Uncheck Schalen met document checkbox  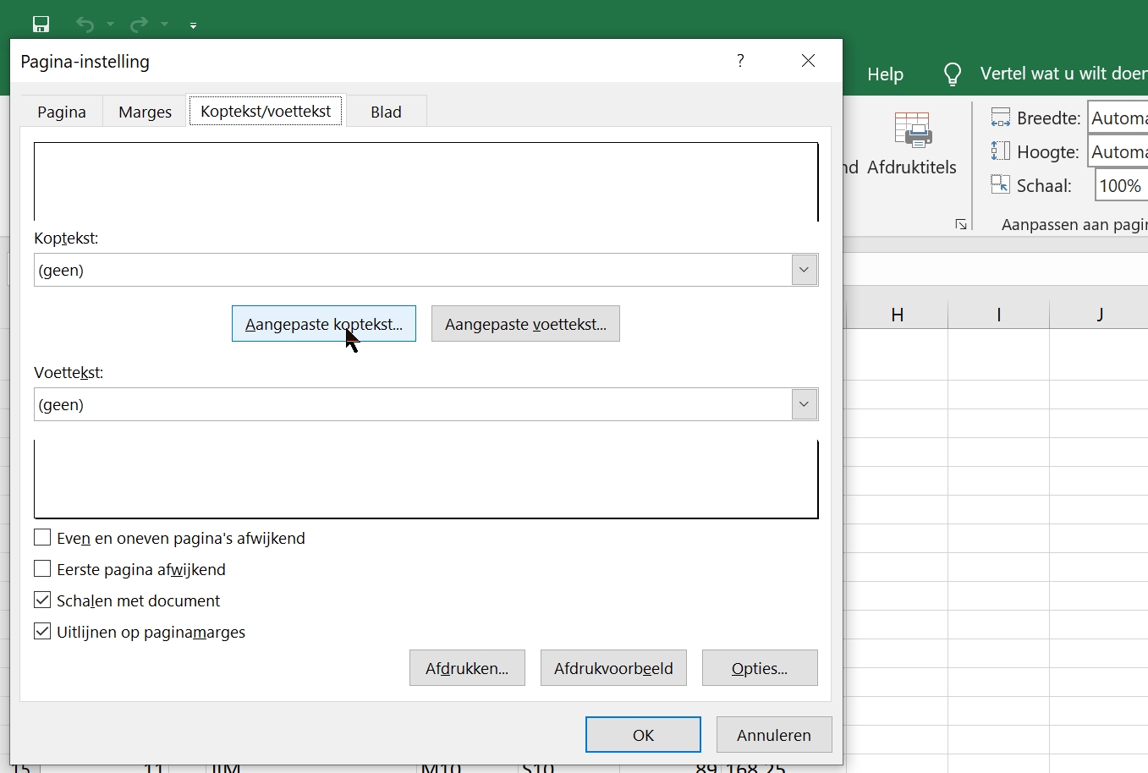click(x=42, y=600)
